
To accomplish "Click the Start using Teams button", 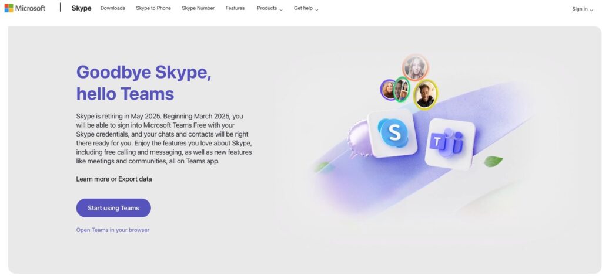I will [113, 208].
